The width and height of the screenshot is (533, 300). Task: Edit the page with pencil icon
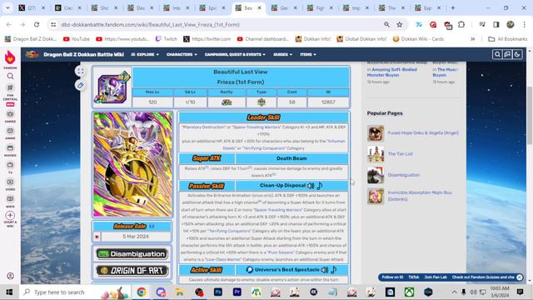click(x=80, y=85)
